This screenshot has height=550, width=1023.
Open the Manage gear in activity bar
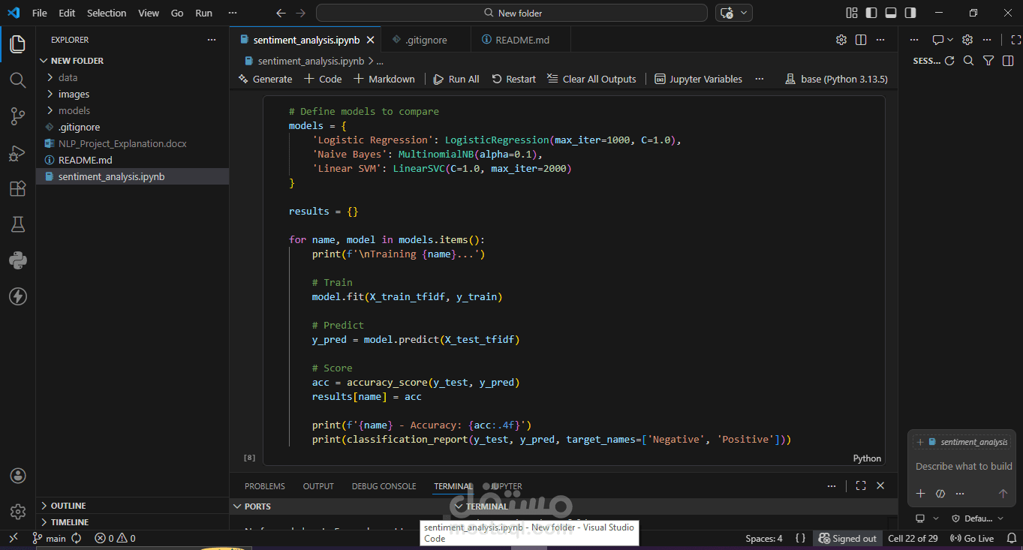coord(17,512)
